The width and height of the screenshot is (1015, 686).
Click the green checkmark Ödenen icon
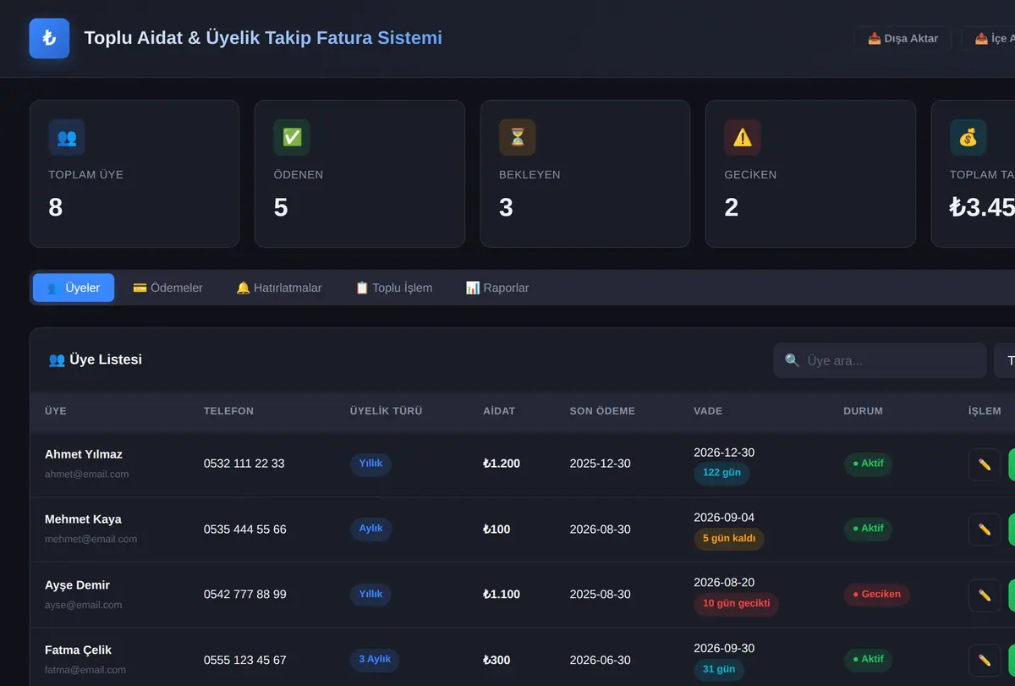[x=292, y=137]
